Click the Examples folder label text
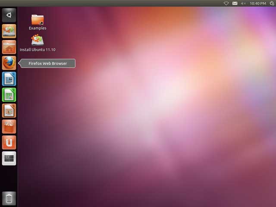 [38, 28]
